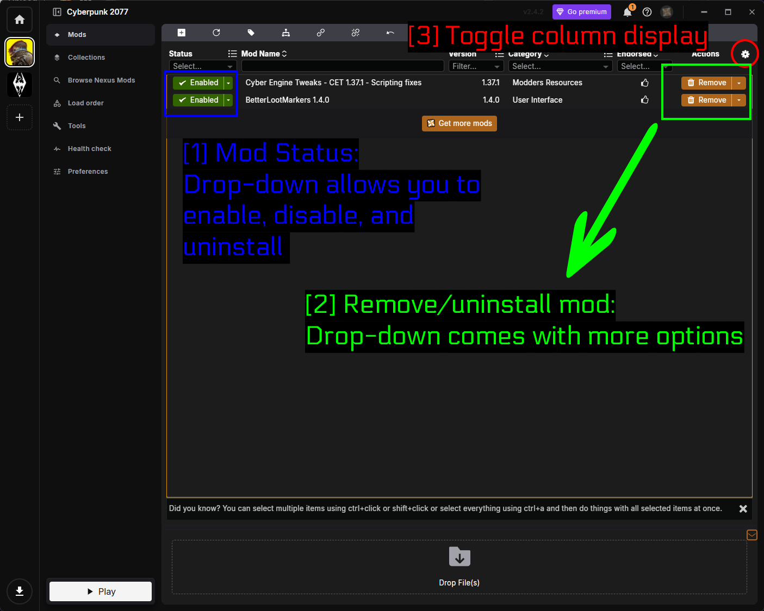Expand status dropdown for Cyber Engine Tweaks
The image size is (764, 611).
tap(228, 83)
